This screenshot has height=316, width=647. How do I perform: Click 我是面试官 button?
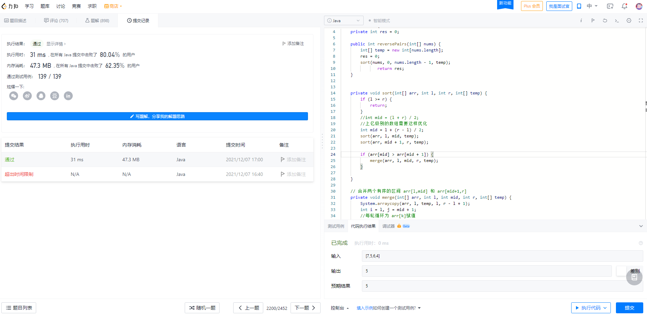coord(559,6)
